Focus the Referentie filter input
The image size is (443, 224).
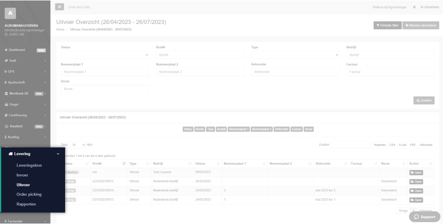tap(295, 72)
